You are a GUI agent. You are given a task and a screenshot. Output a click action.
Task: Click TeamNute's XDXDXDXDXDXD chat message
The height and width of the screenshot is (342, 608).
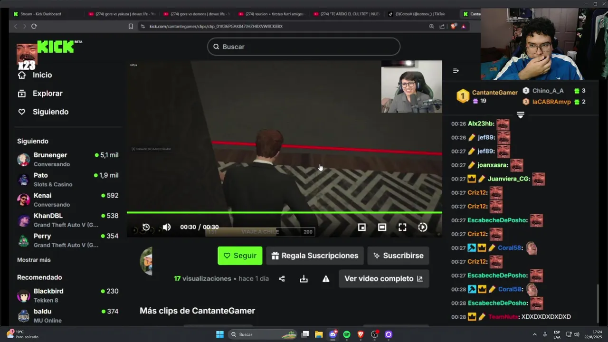pyautogui.click(x=546, y=317)
